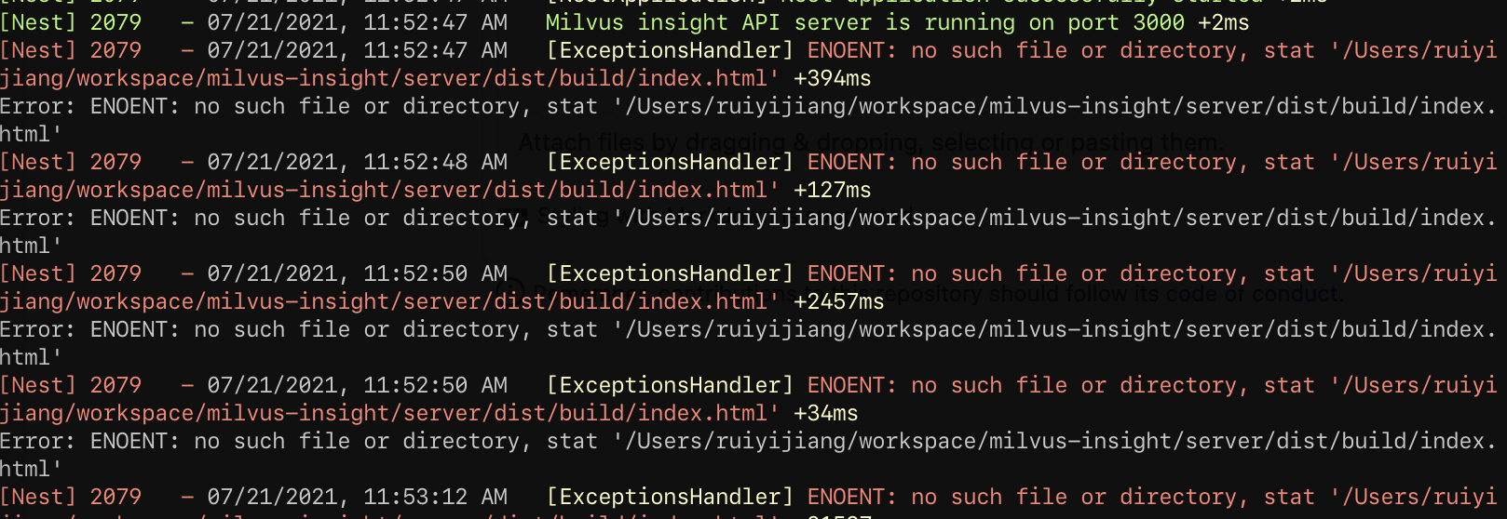Screen dimensions: 1507x519
Task: Select the "+127ms" timing value
Action: tap(833, 190)
